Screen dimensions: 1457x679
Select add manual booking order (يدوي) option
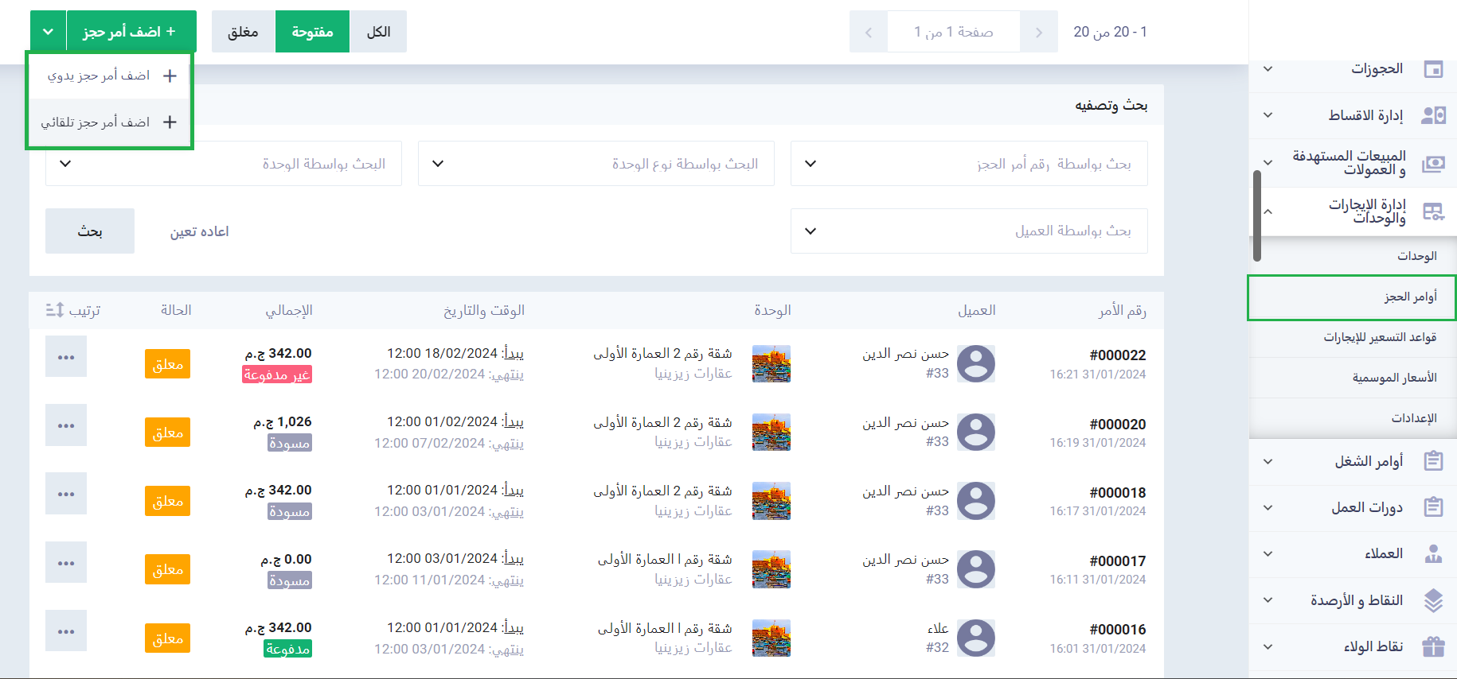point(110,76)
